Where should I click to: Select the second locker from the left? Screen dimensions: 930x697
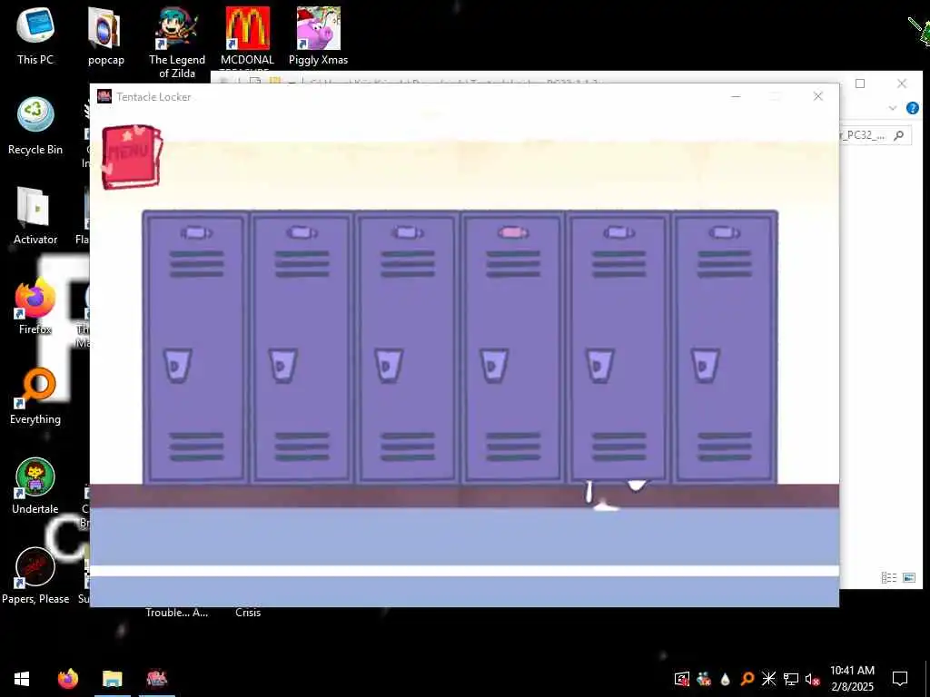302,348
